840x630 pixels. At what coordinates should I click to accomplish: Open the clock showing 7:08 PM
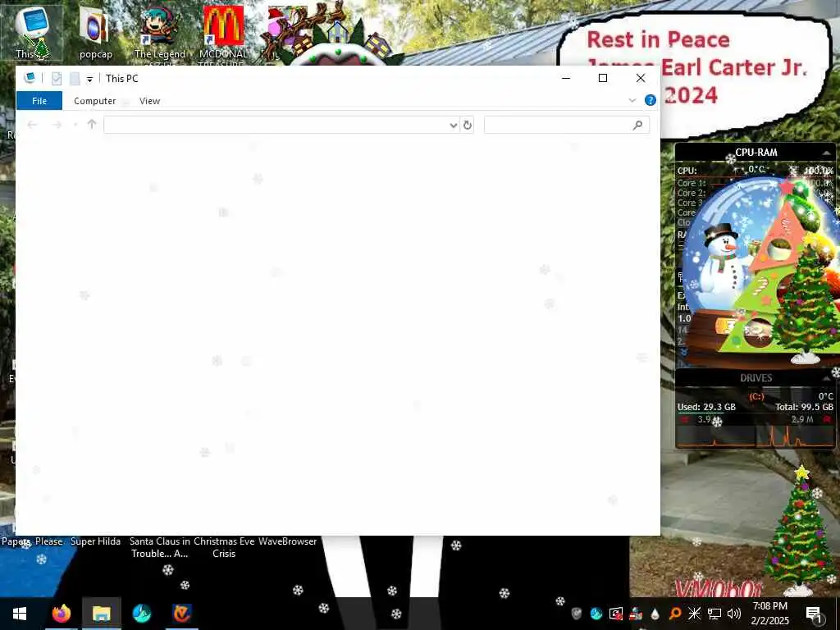point(769,614)
